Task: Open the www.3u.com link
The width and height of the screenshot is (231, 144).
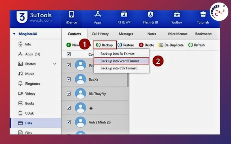Action: [41, 20]
